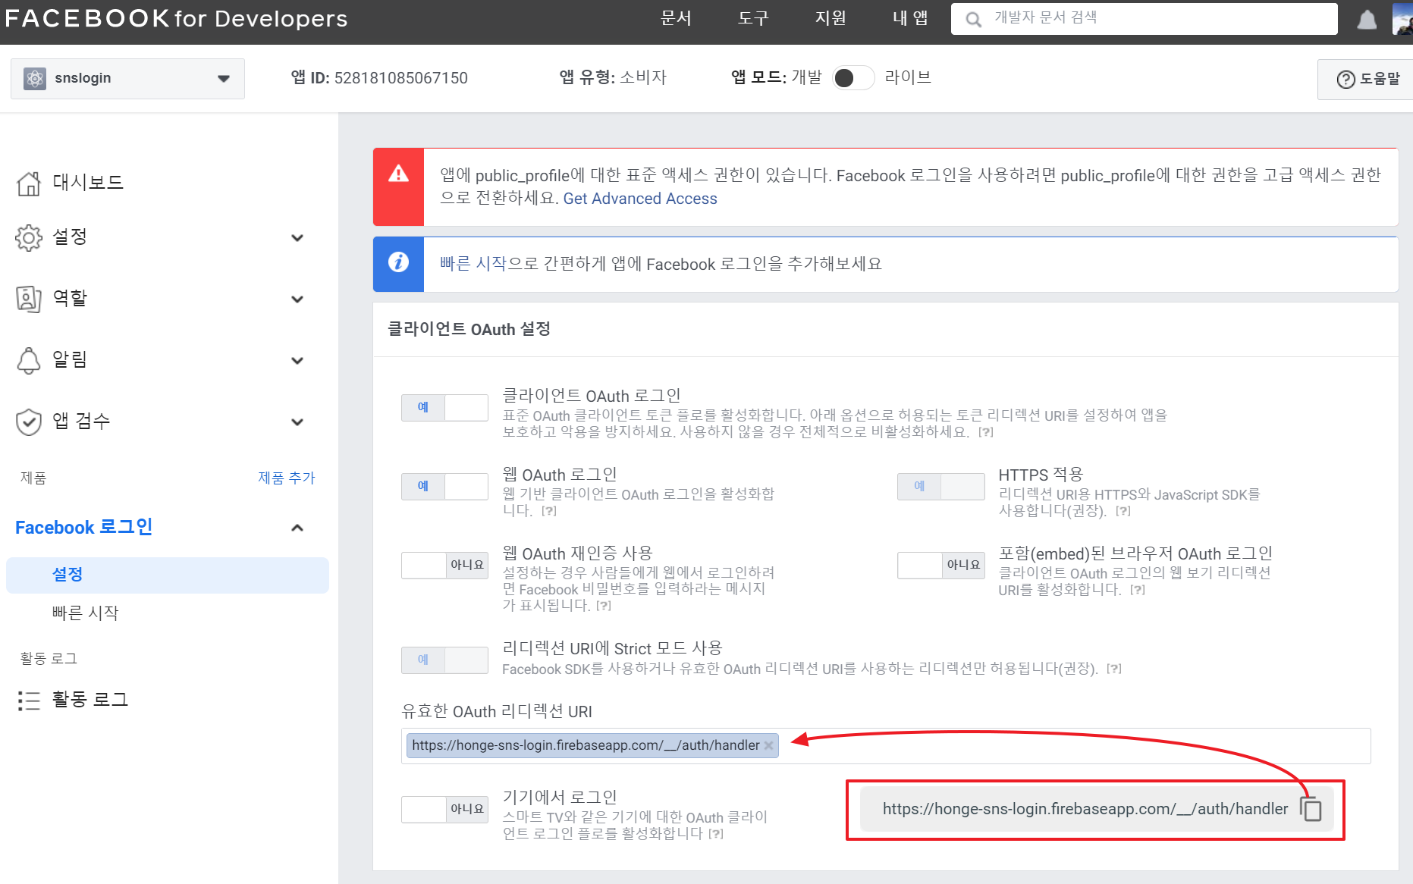Image resolution: width=1413 pixels, height=884 pixels.
Task: Click help icon for HTTPS 적용
Action: pos(1123,511)
